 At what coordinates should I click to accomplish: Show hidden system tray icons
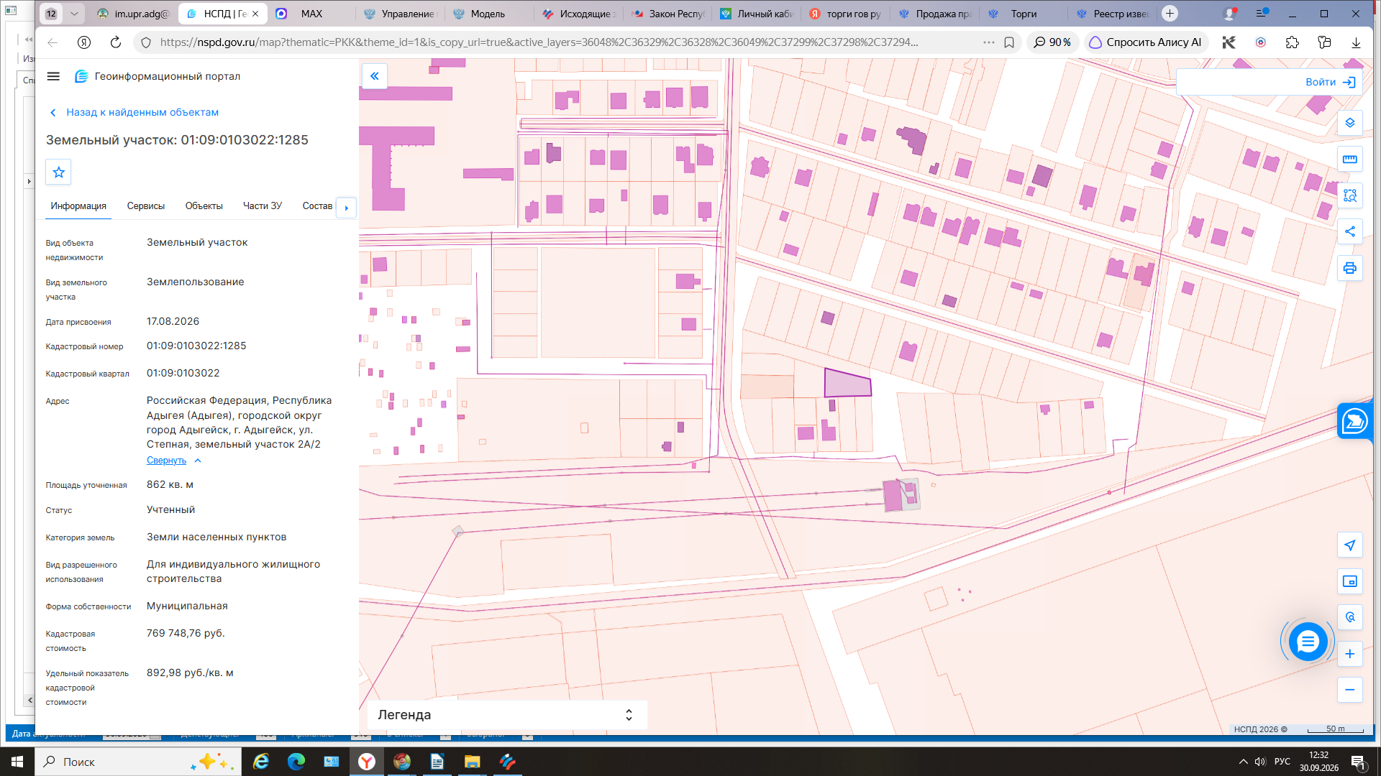[x=1243, y=762]
